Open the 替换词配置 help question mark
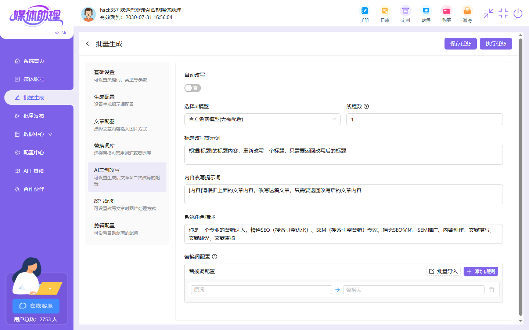The height and width of the screenshot is (330, 529). coord(215,257)
